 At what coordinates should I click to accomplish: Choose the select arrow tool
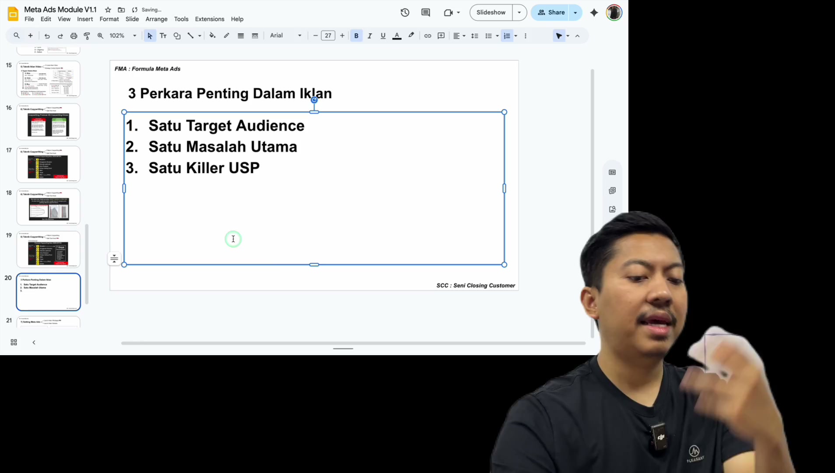(150, 36)
